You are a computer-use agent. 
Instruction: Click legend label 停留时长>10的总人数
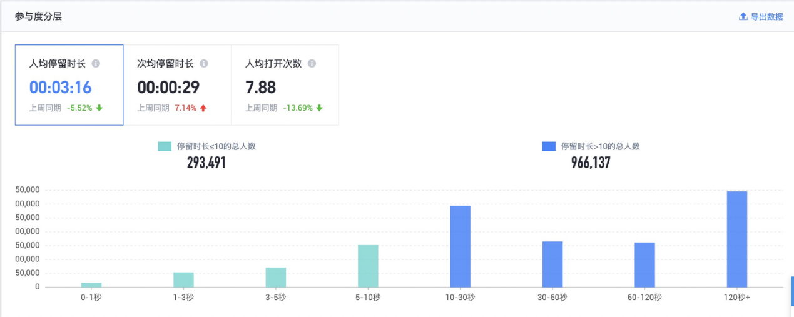pyautogui.click(x=601, y=146)
